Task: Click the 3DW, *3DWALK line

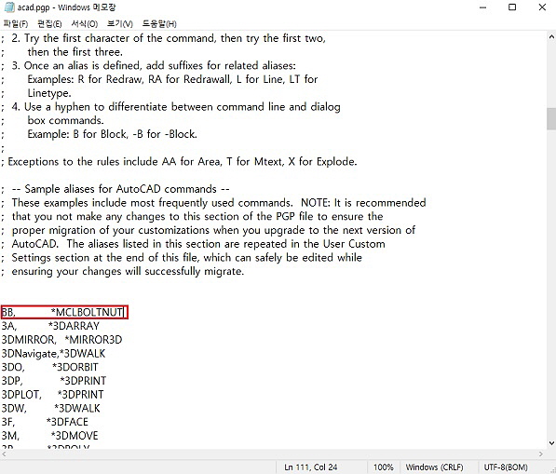Action: tap(50, 408)
